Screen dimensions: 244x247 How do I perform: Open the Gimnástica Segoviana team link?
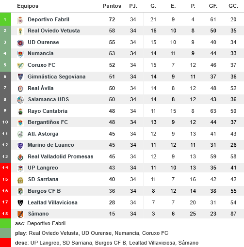56,77
